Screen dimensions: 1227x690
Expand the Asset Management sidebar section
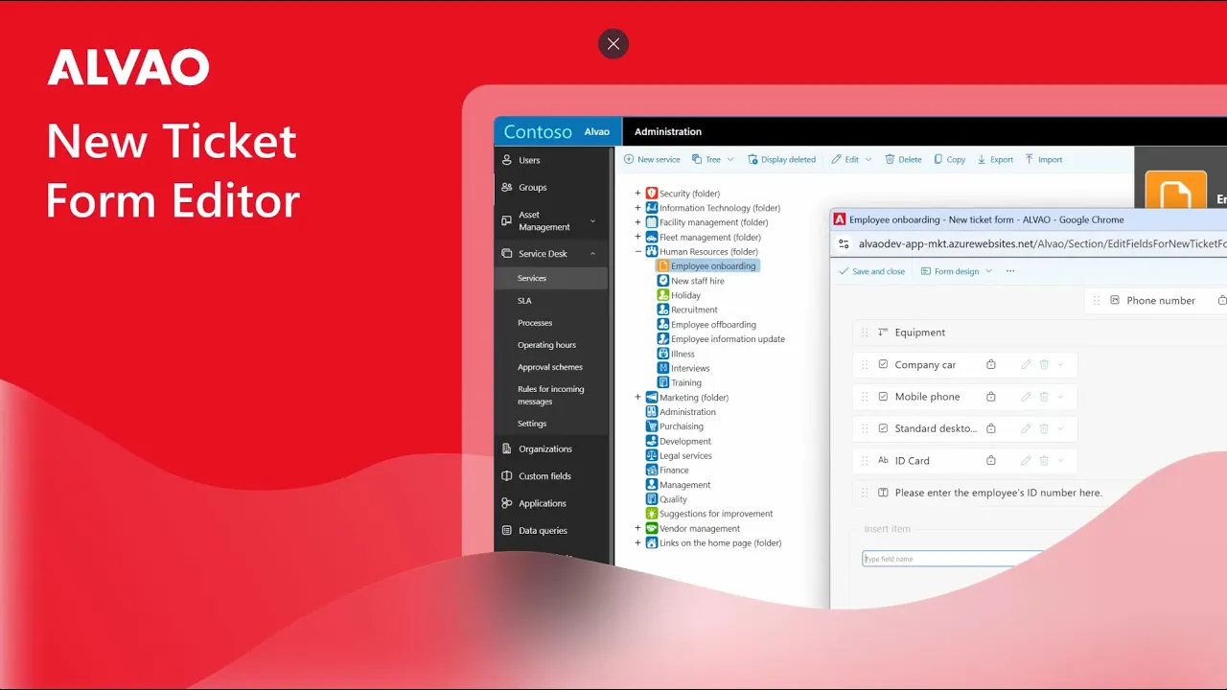(x=592, y=221)
